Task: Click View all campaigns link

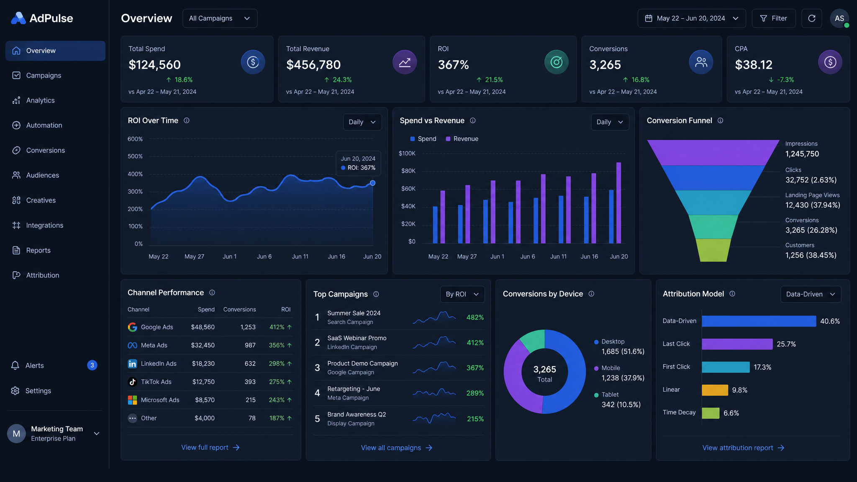Action: [x=397, y=448]
